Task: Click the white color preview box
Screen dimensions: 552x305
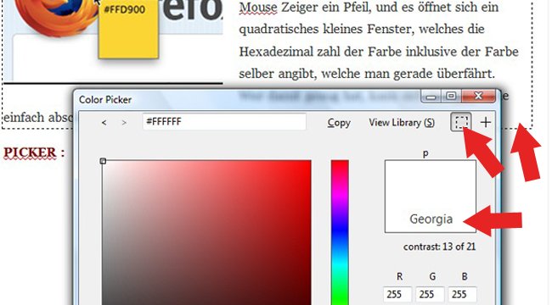Action: click(431, 197)
